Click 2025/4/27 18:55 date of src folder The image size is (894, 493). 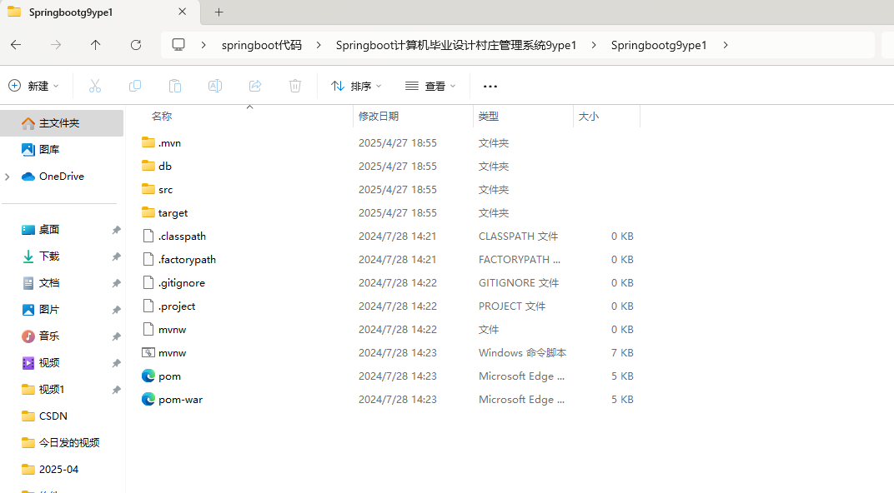398,190
